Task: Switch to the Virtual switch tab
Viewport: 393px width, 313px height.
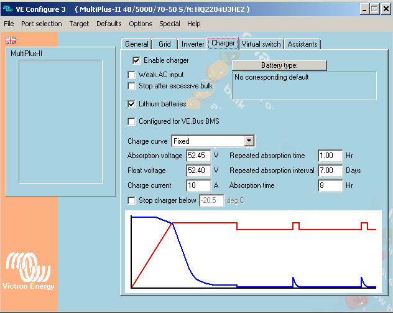Action: [261, 44]
